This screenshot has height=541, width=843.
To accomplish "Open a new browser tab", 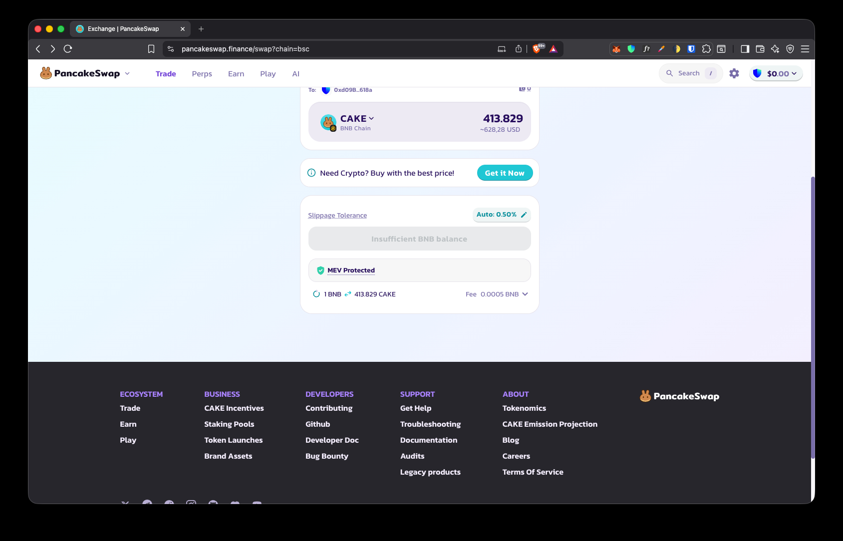I will [x=201, y=29].
